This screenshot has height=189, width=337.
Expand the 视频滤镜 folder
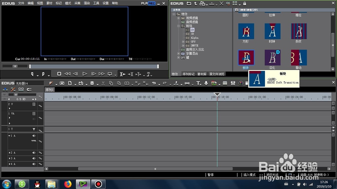[178, 18]
